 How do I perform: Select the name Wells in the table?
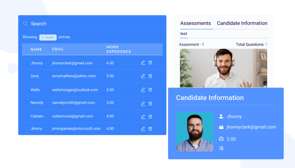click(35, 90)
